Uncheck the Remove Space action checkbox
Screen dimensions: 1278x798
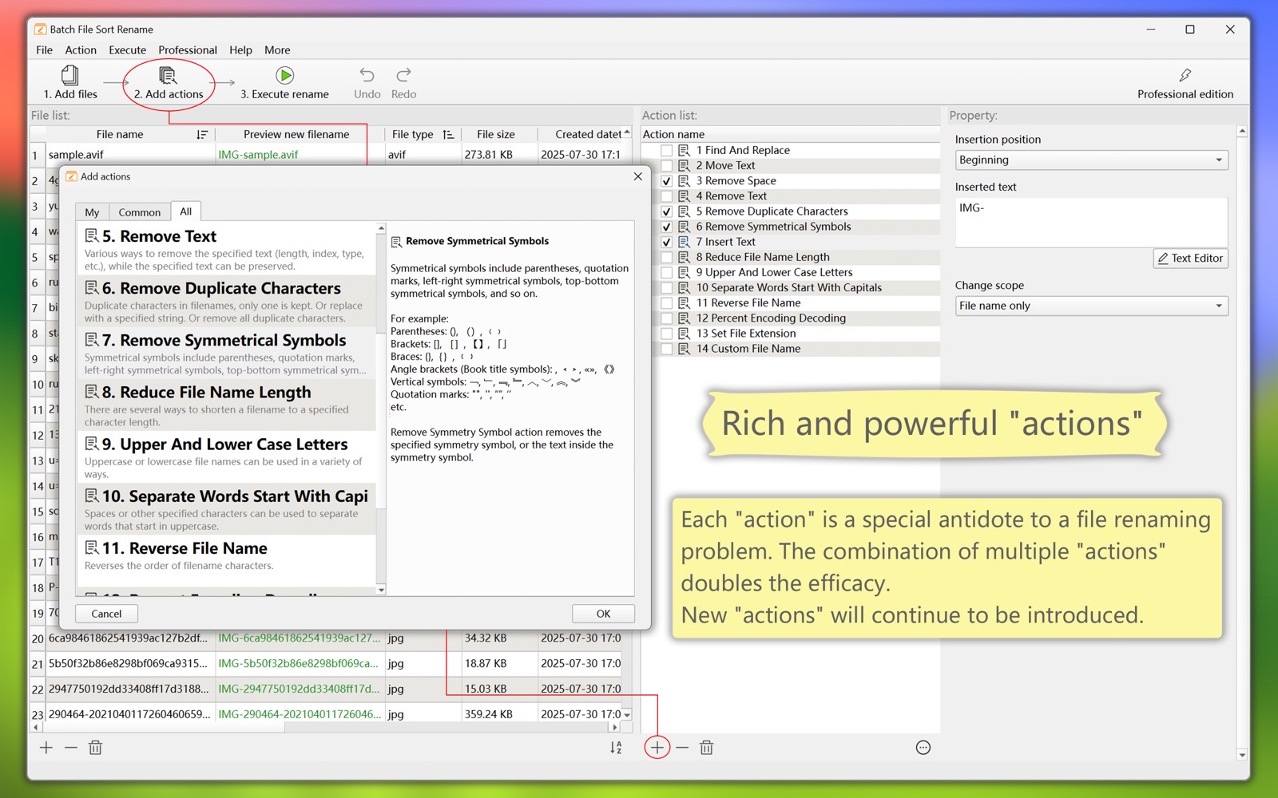[x=666, y=181]
